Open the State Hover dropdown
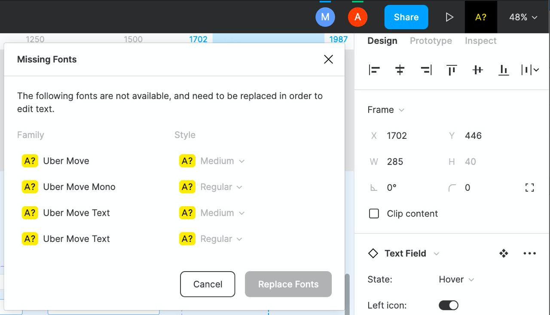Viewport: 550px width, 315px height. click(x=456, y=279)
